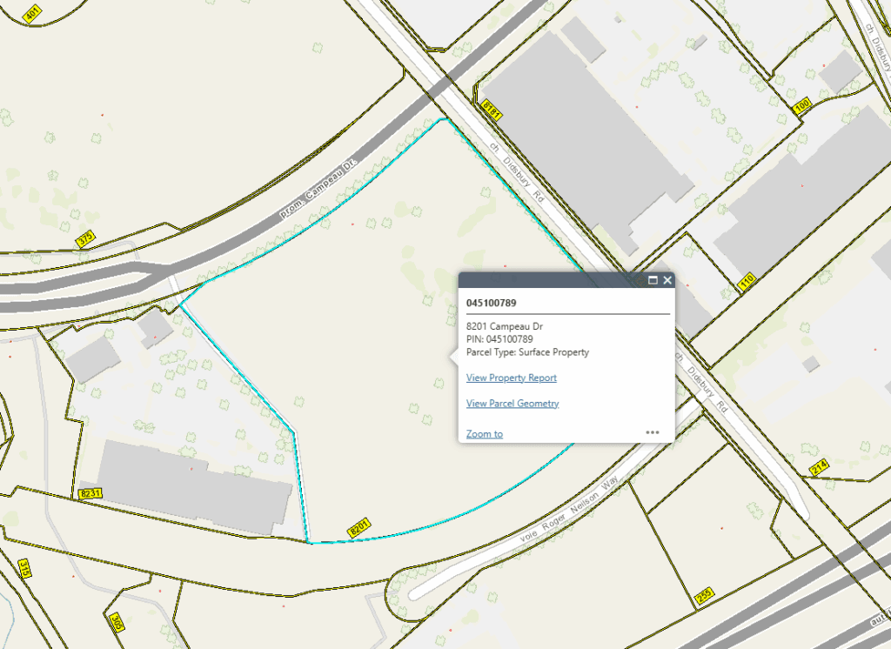Select the yellow 8231 address label
This screenshot has width=891, height=649.
click(90, 493)
